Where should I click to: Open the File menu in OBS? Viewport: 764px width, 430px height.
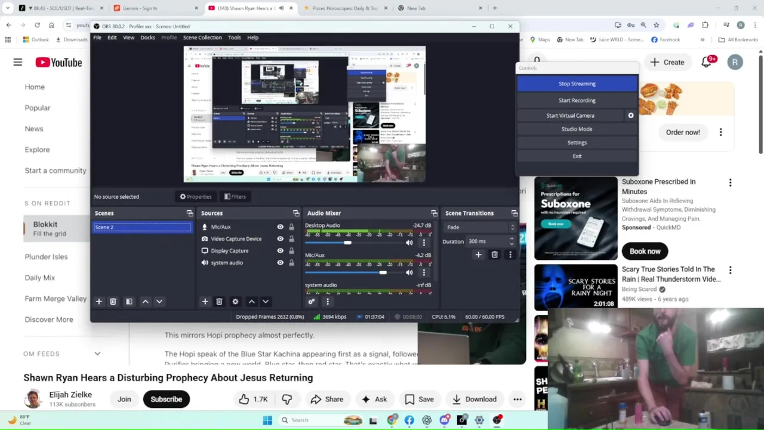click(97, 38)
